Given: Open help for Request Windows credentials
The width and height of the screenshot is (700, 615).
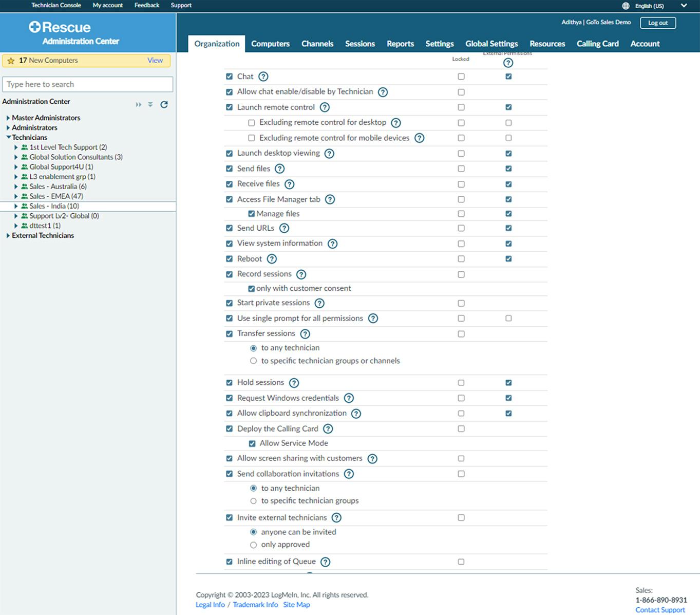Looking at the screenshot, I should (x=349, y=398).
